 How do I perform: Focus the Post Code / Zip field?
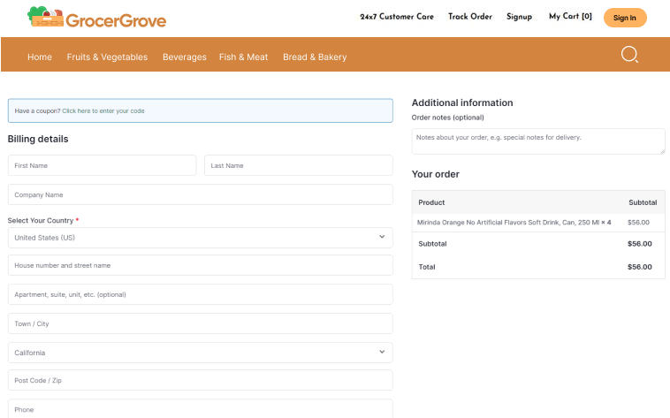200,380
